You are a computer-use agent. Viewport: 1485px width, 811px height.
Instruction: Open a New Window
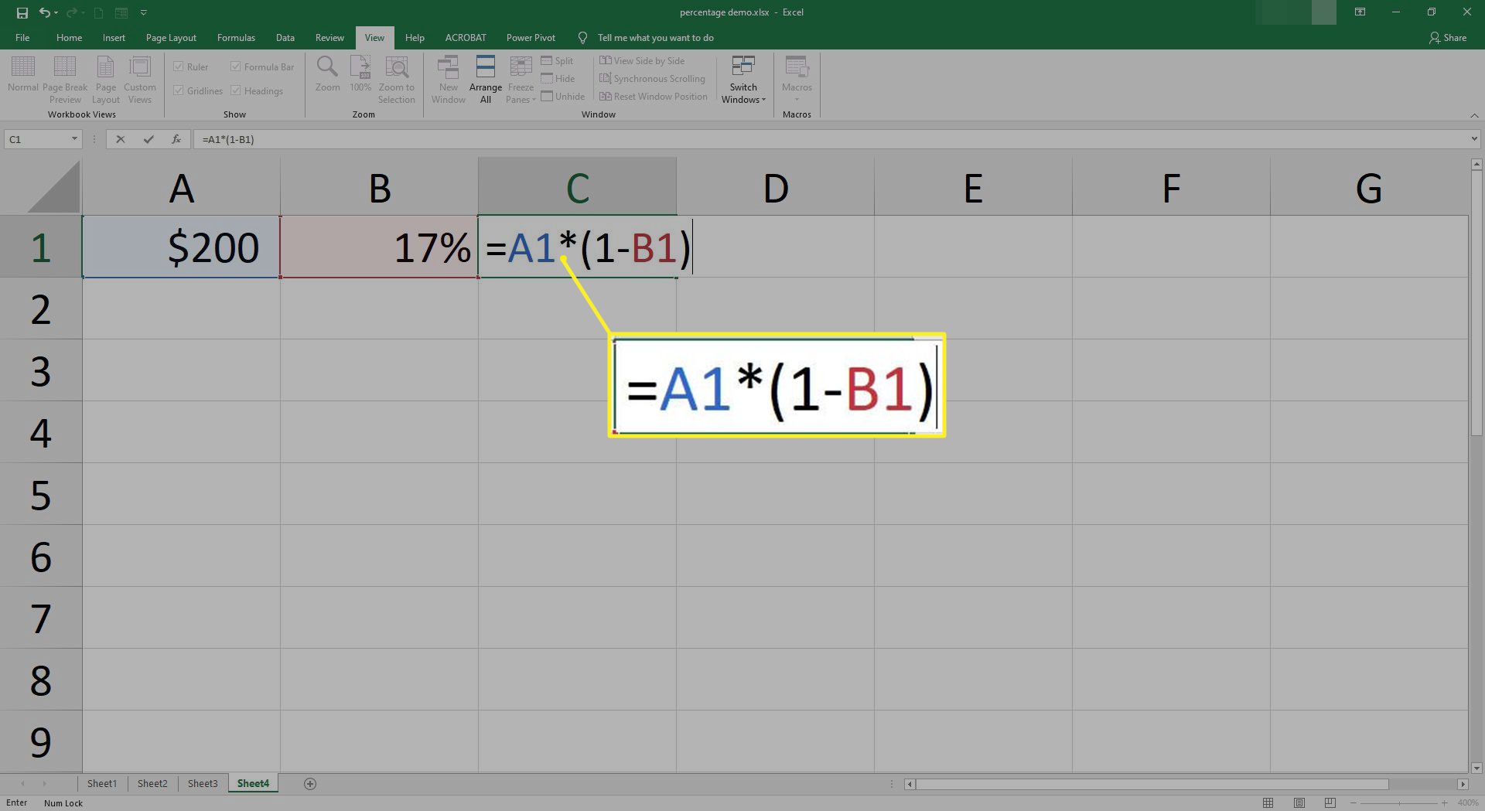(x=449, y=80)
